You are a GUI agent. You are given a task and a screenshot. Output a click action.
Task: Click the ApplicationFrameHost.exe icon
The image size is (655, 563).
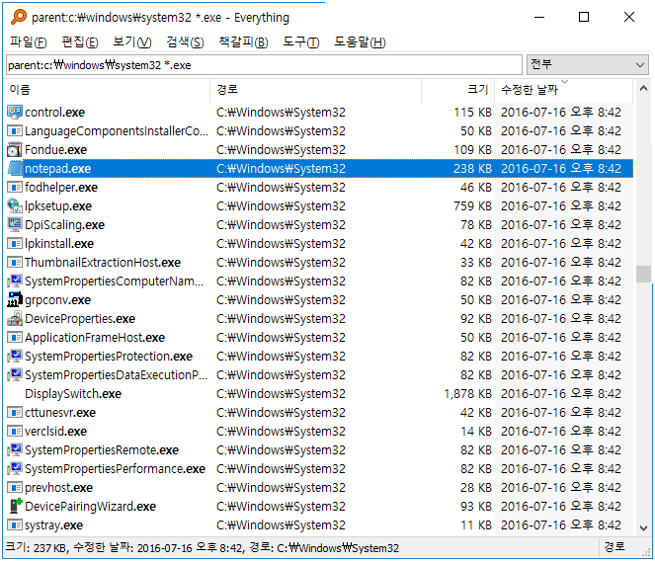point(15,337)
